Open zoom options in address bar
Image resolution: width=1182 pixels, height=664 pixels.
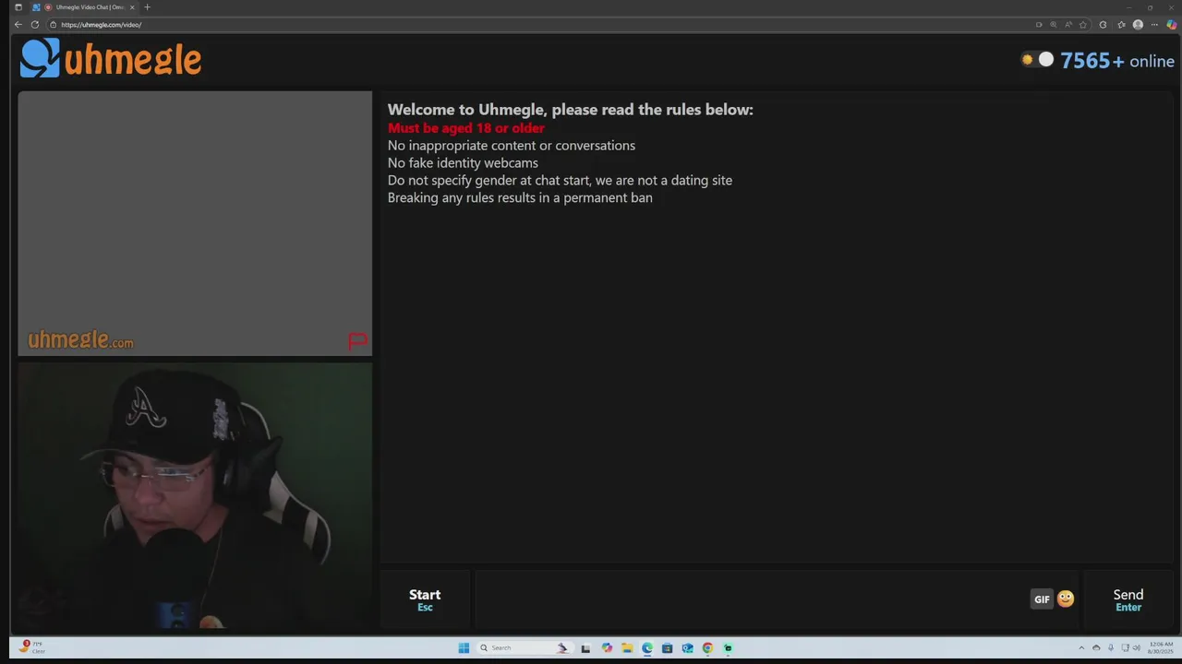click(1054, 25)
